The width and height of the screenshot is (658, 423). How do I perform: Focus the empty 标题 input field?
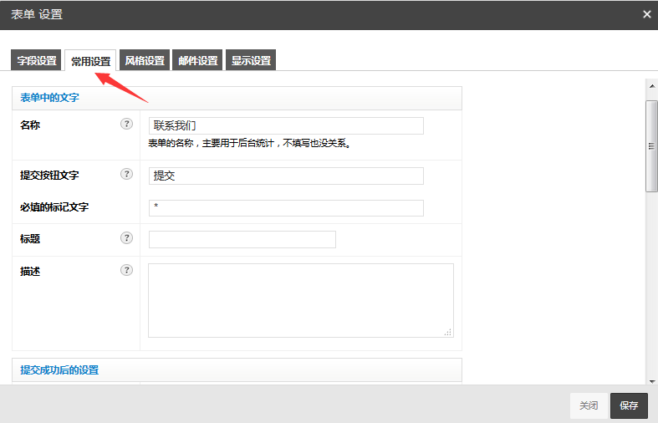point(242,239)
